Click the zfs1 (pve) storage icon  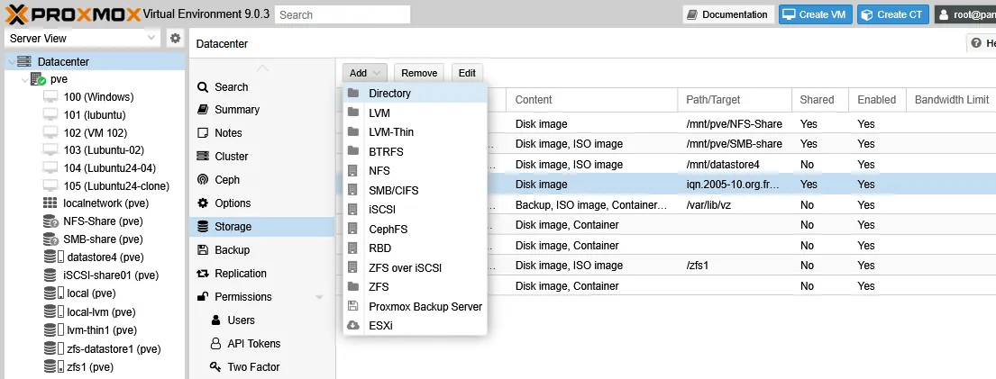point(53,366)
